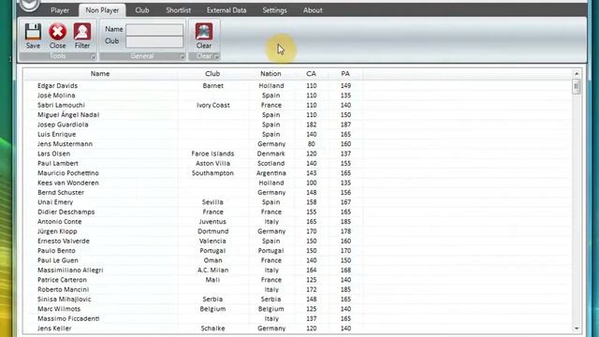Expand the Tools group launcher
The image size is (599, 337).
point(93,56)
